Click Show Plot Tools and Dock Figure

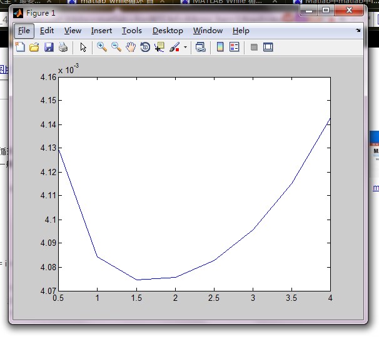268,47
